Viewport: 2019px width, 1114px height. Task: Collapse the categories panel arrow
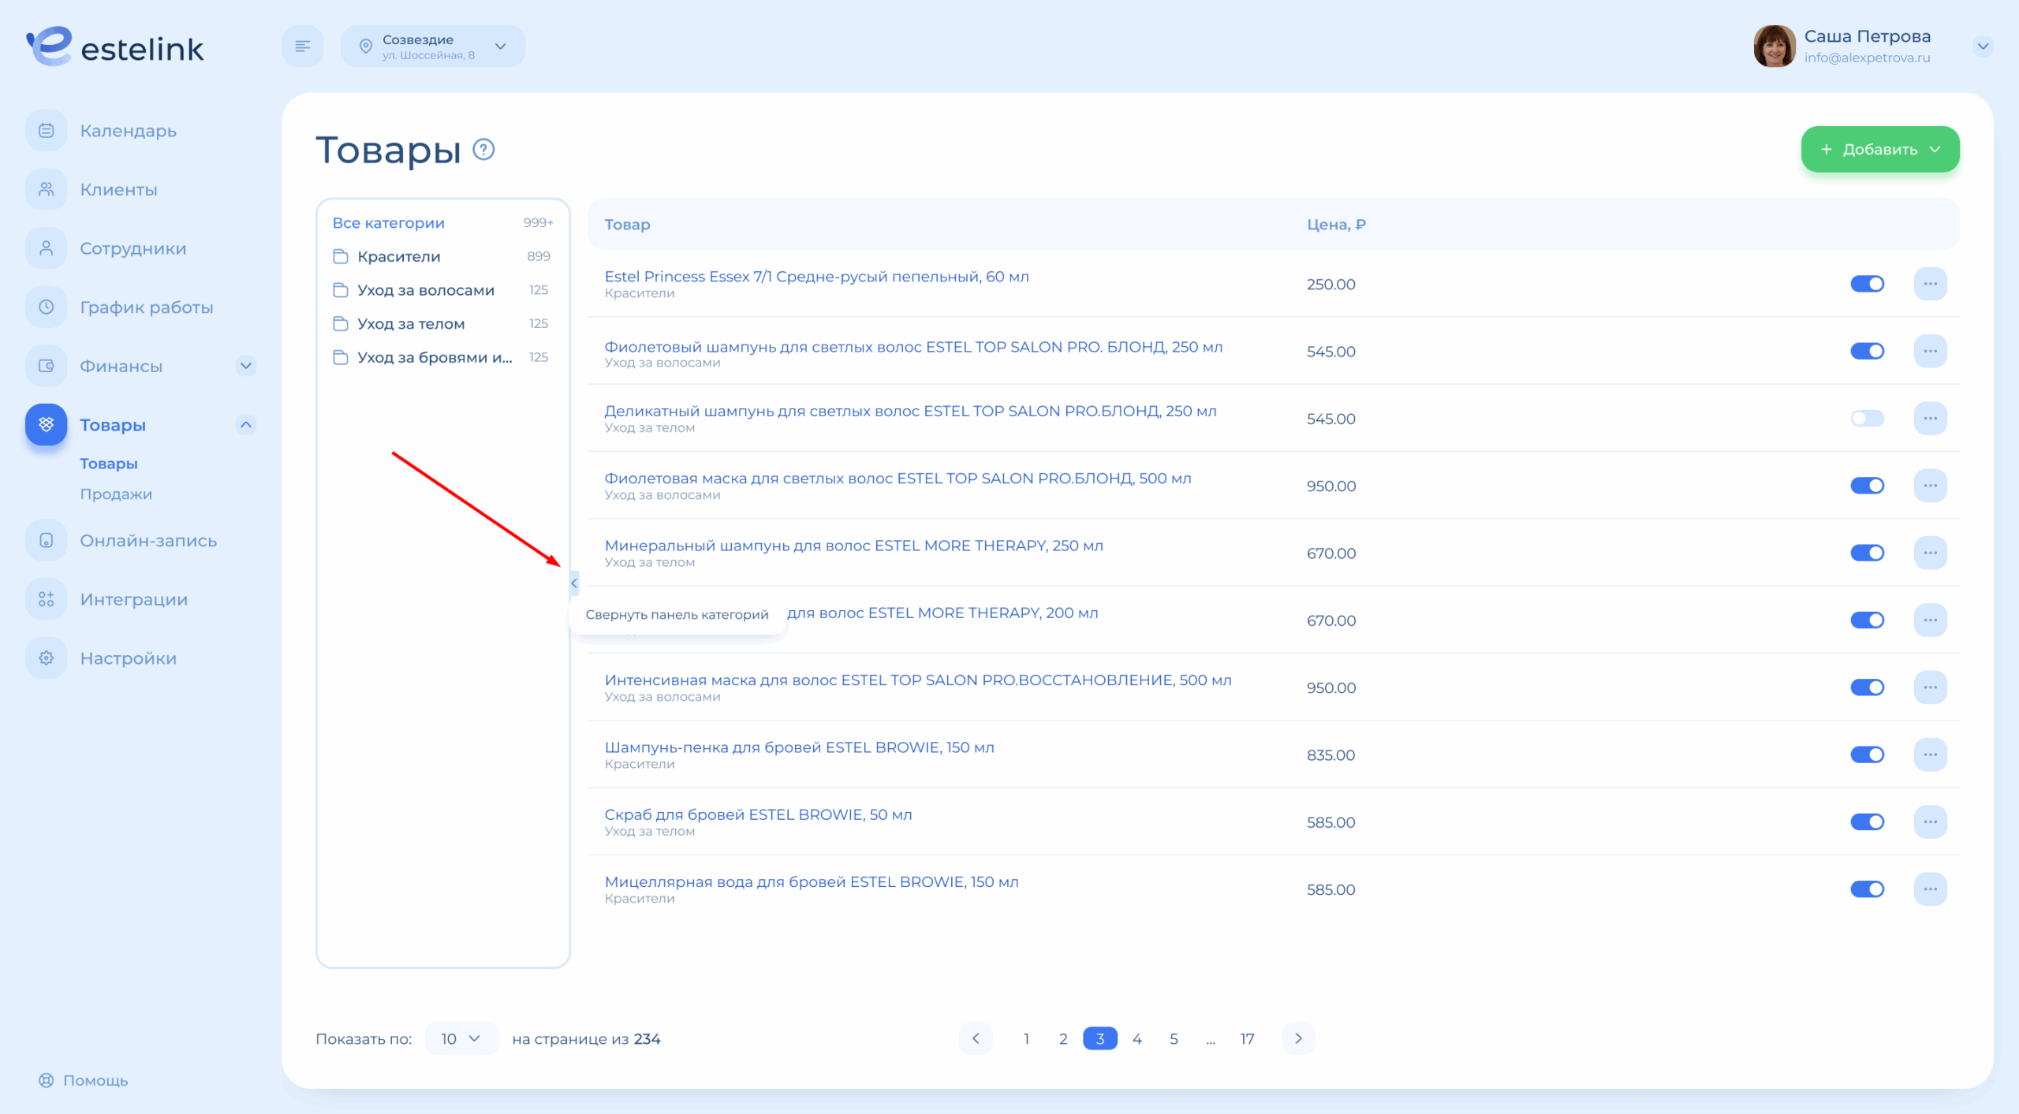click(574, 583)
